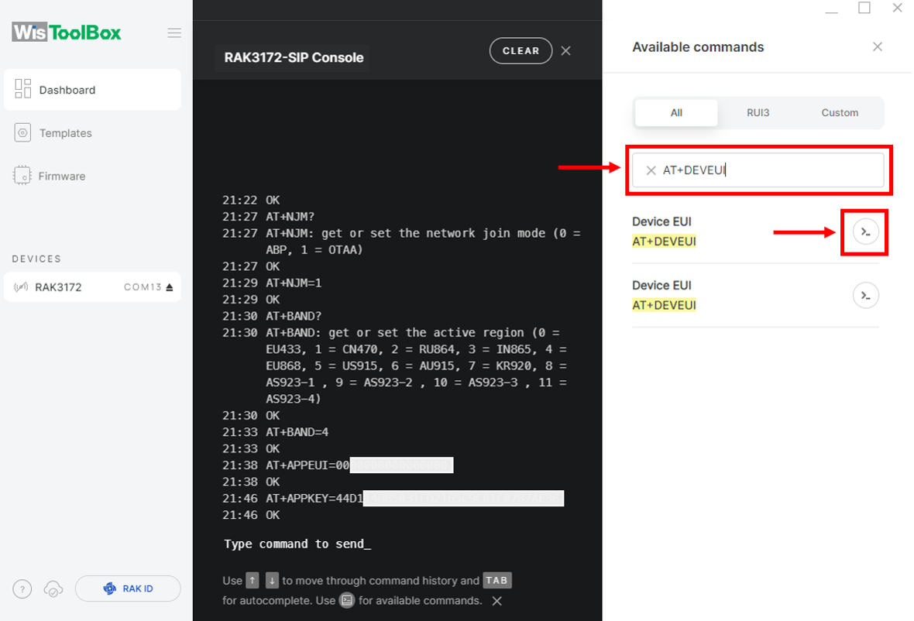Maximize the WisToolBox window
Viewport: 914px width, 621px height.
pos(864,8)
